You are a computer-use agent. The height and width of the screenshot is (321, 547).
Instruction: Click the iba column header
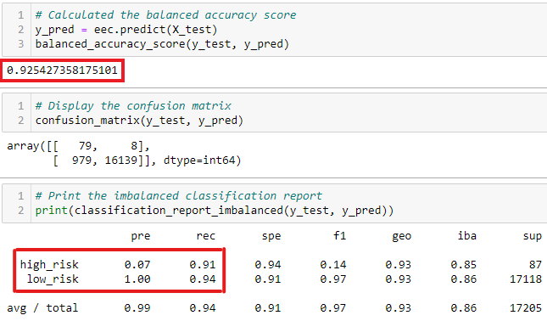[467, 236]
